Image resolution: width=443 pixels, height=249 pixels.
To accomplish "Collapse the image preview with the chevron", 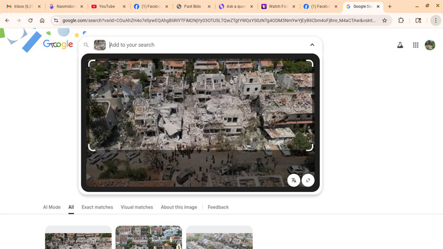I will coord(312,45).
